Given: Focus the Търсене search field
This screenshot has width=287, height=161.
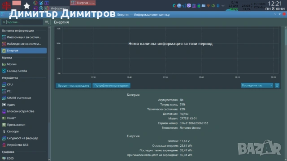Looking at the screenshot, I should click(x=22, y=22).
